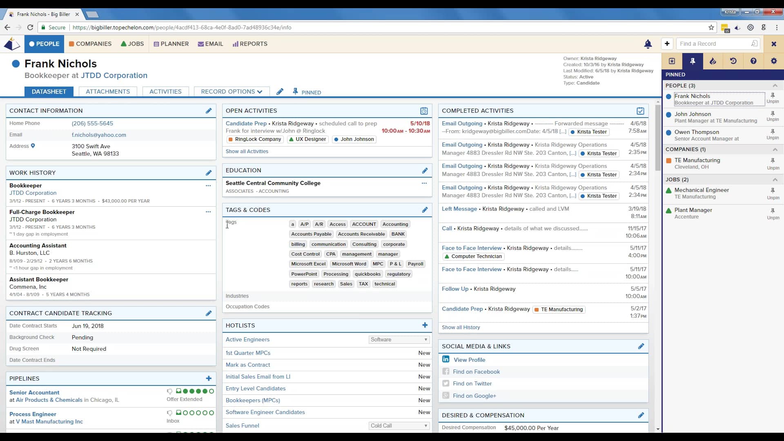
Task: Click the Open Activities clock icon
Action: point(424,111)
